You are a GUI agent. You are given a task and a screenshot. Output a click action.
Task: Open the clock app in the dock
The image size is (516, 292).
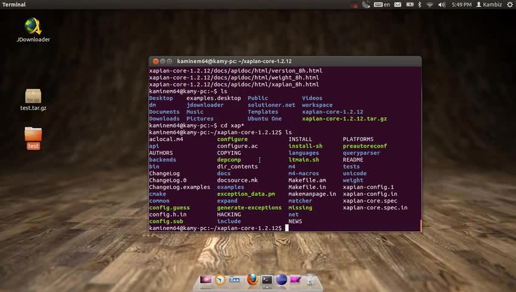tap(220, 280)
